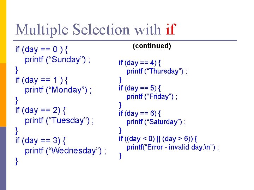Select the printf "Saturday" statement
This screenshot has width=254, height=190.
click(156, 122)
